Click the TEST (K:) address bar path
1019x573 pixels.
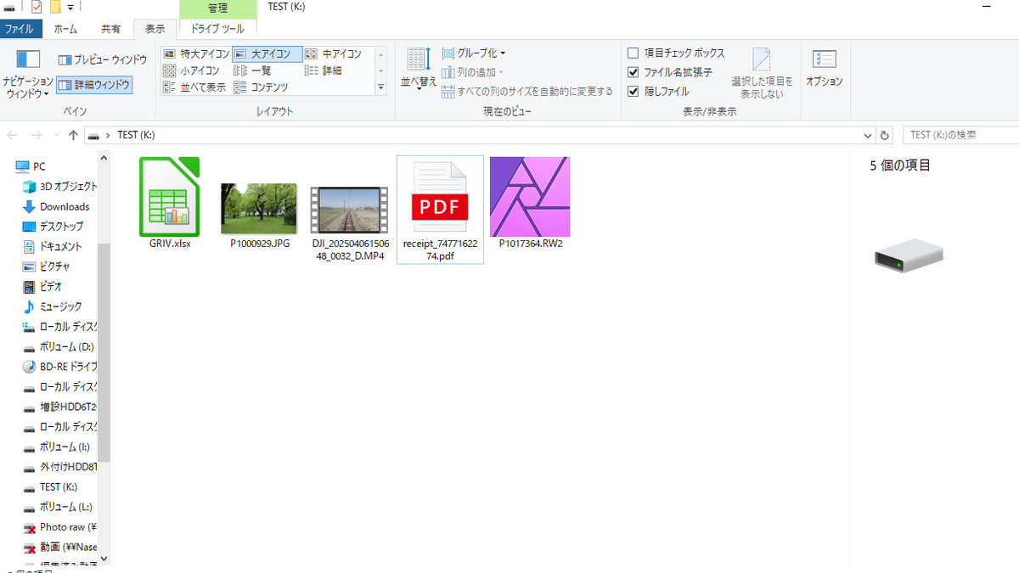point(136,135)
